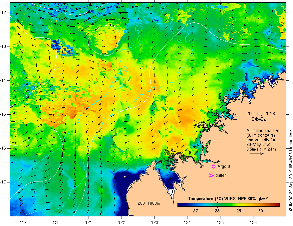Click the magenta Argo circle legend symbol

pyautogui.click(x=213, y=167)
